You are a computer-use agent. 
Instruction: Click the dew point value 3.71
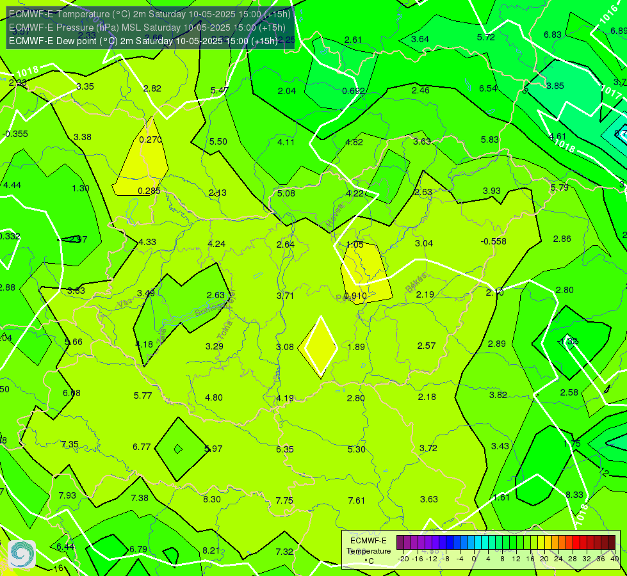point(285,296)
